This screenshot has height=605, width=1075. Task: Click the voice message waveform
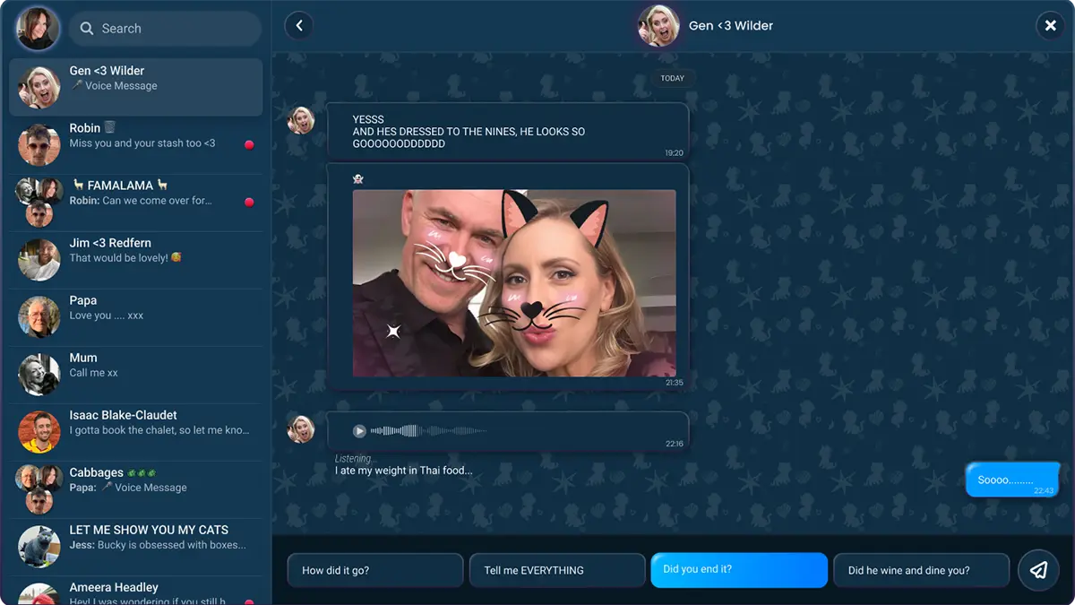coord(428,431)
